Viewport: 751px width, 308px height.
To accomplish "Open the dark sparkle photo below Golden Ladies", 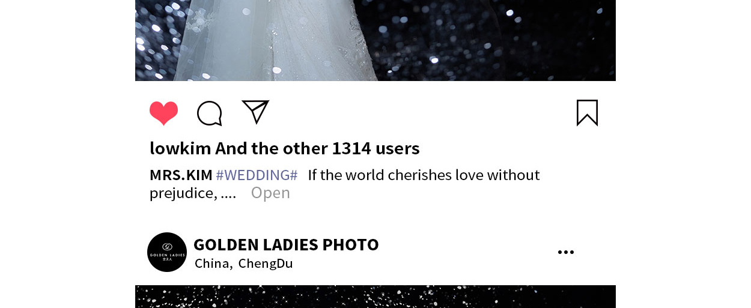I will (375, 297).
